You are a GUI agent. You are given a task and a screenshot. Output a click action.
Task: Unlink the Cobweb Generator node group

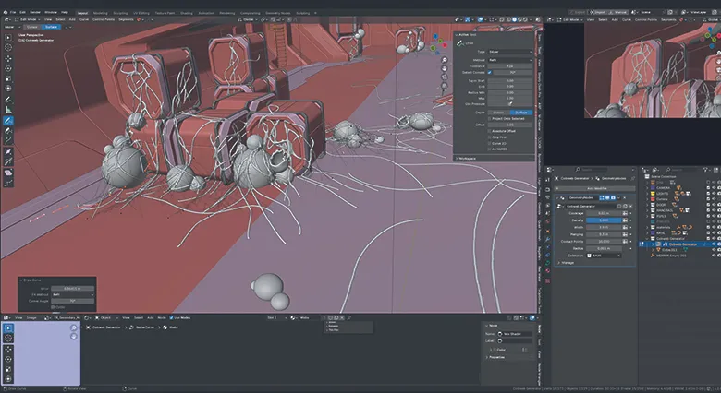(630, 206)
